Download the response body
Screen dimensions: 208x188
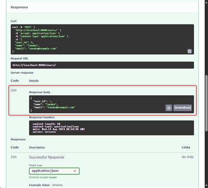[183, 108]
